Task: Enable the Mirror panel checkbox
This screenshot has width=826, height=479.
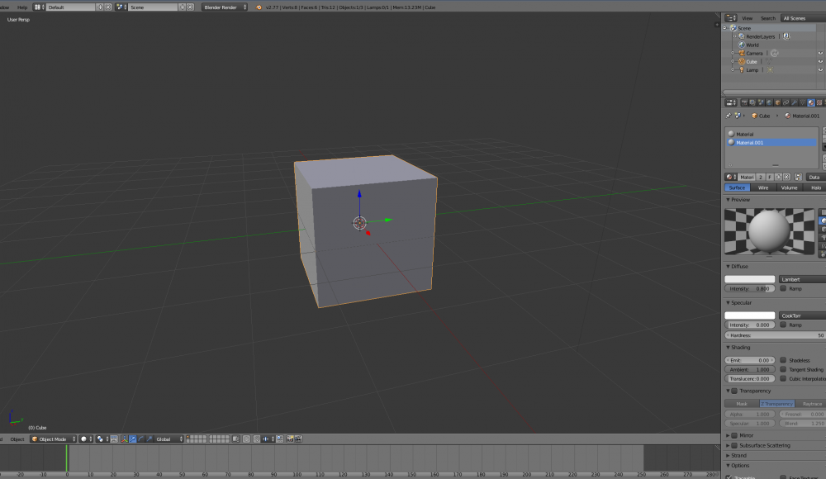Action: pos(734,435)
